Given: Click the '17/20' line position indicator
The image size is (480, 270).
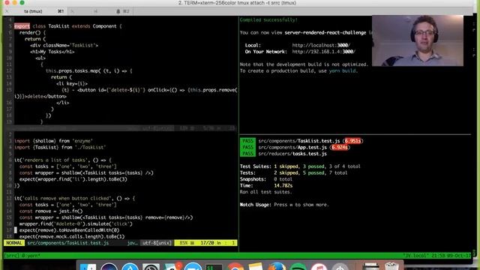Looking at the screenshot, I should (207, 243).
